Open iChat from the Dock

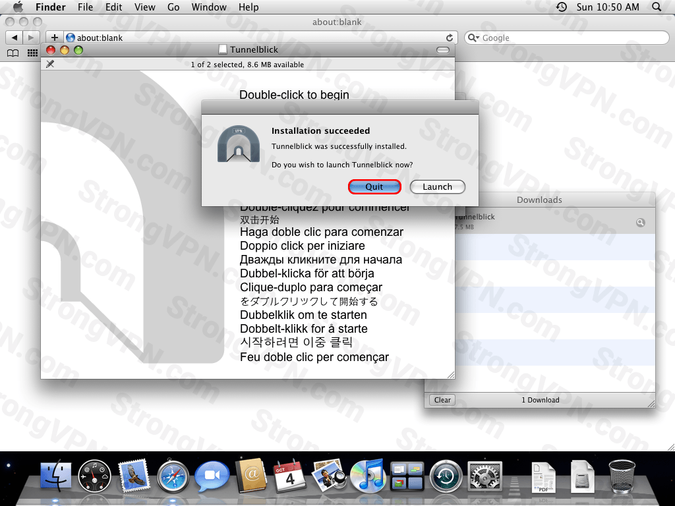point(212,476)
